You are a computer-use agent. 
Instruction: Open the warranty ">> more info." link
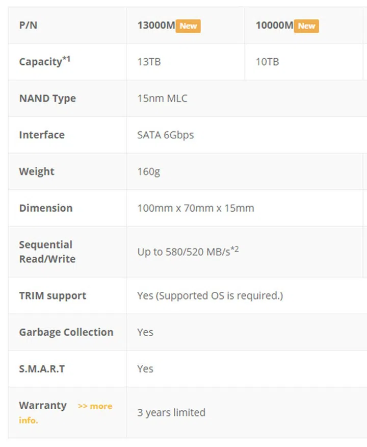[x=95, y=407]
